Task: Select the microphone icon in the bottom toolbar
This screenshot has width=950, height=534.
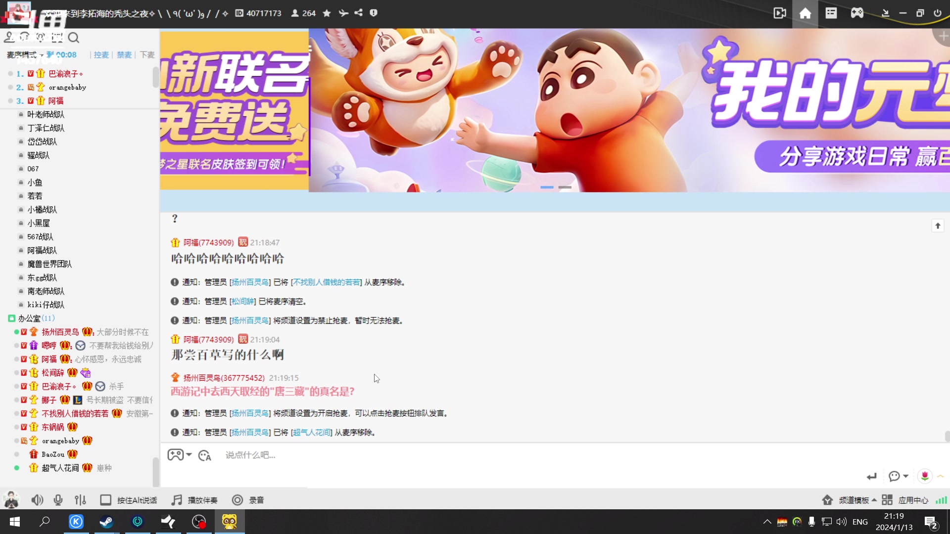Action: [x=58, y=500]
